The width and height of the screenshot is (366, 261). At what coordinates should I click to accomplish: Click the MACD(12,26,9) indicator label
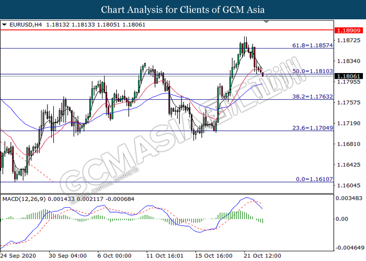pyautogui.click(x=24, y=199)
